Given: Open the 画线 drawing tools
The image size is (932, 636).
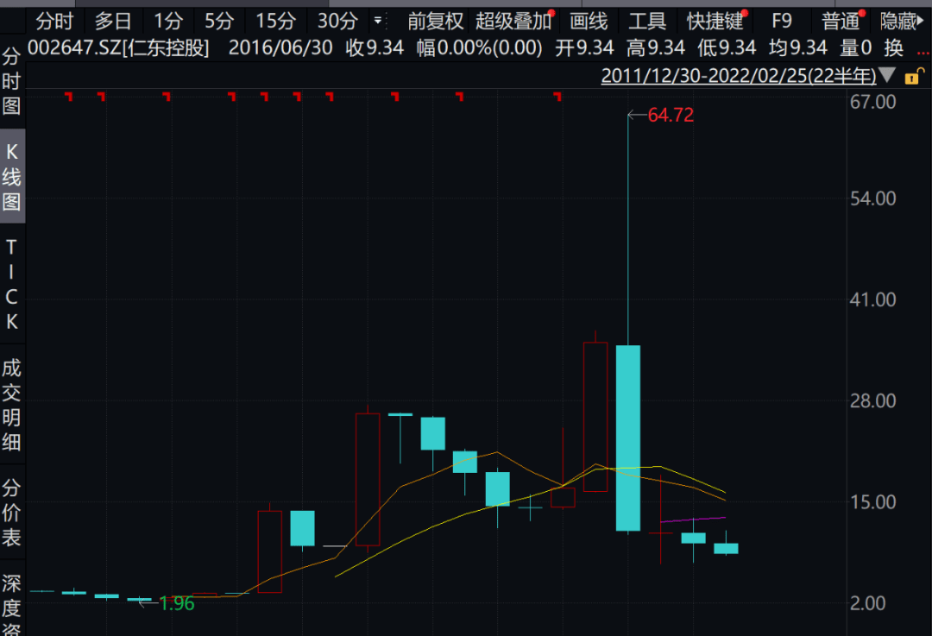Looking at the screenshot, I should (x=589, y=22).
